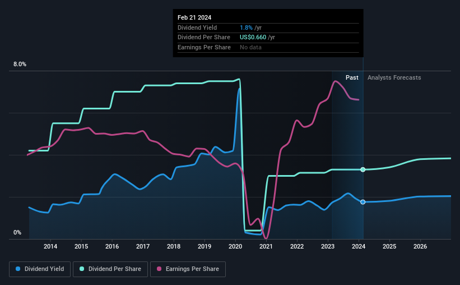Click Dividend Yield row label in tooltip
The height and width of the screenshot is (285, 460).
197,27
